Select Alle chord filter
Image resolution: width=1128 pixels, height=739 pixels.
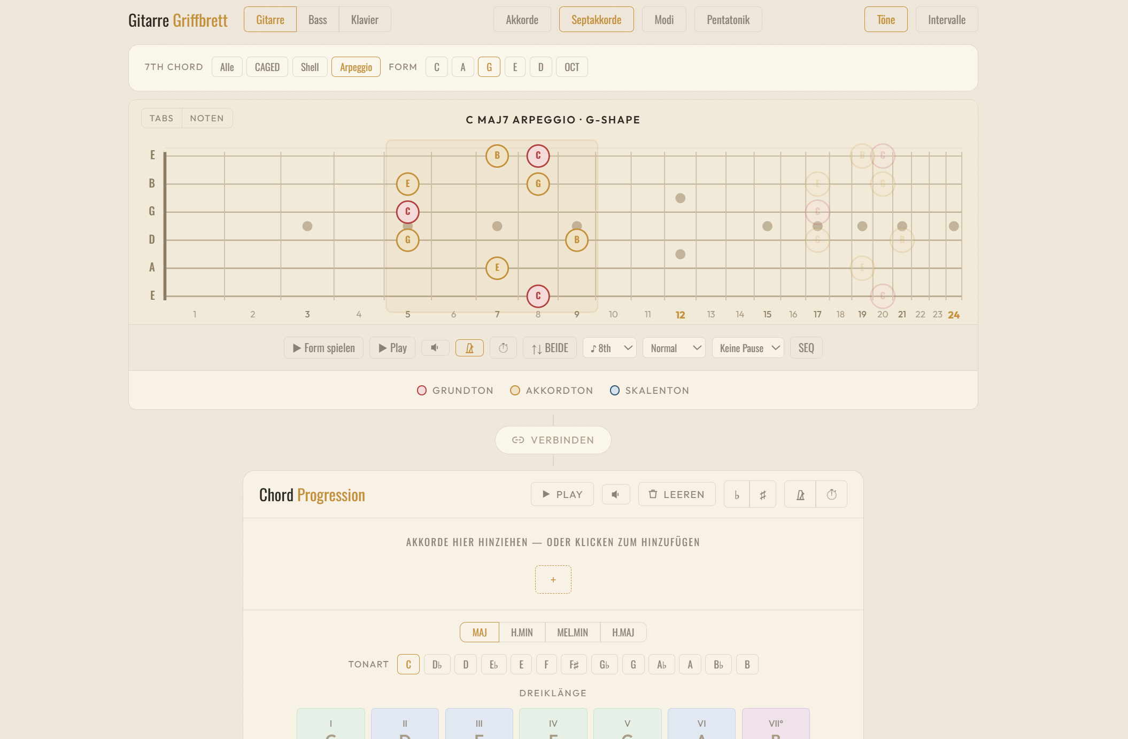(227, 67)
